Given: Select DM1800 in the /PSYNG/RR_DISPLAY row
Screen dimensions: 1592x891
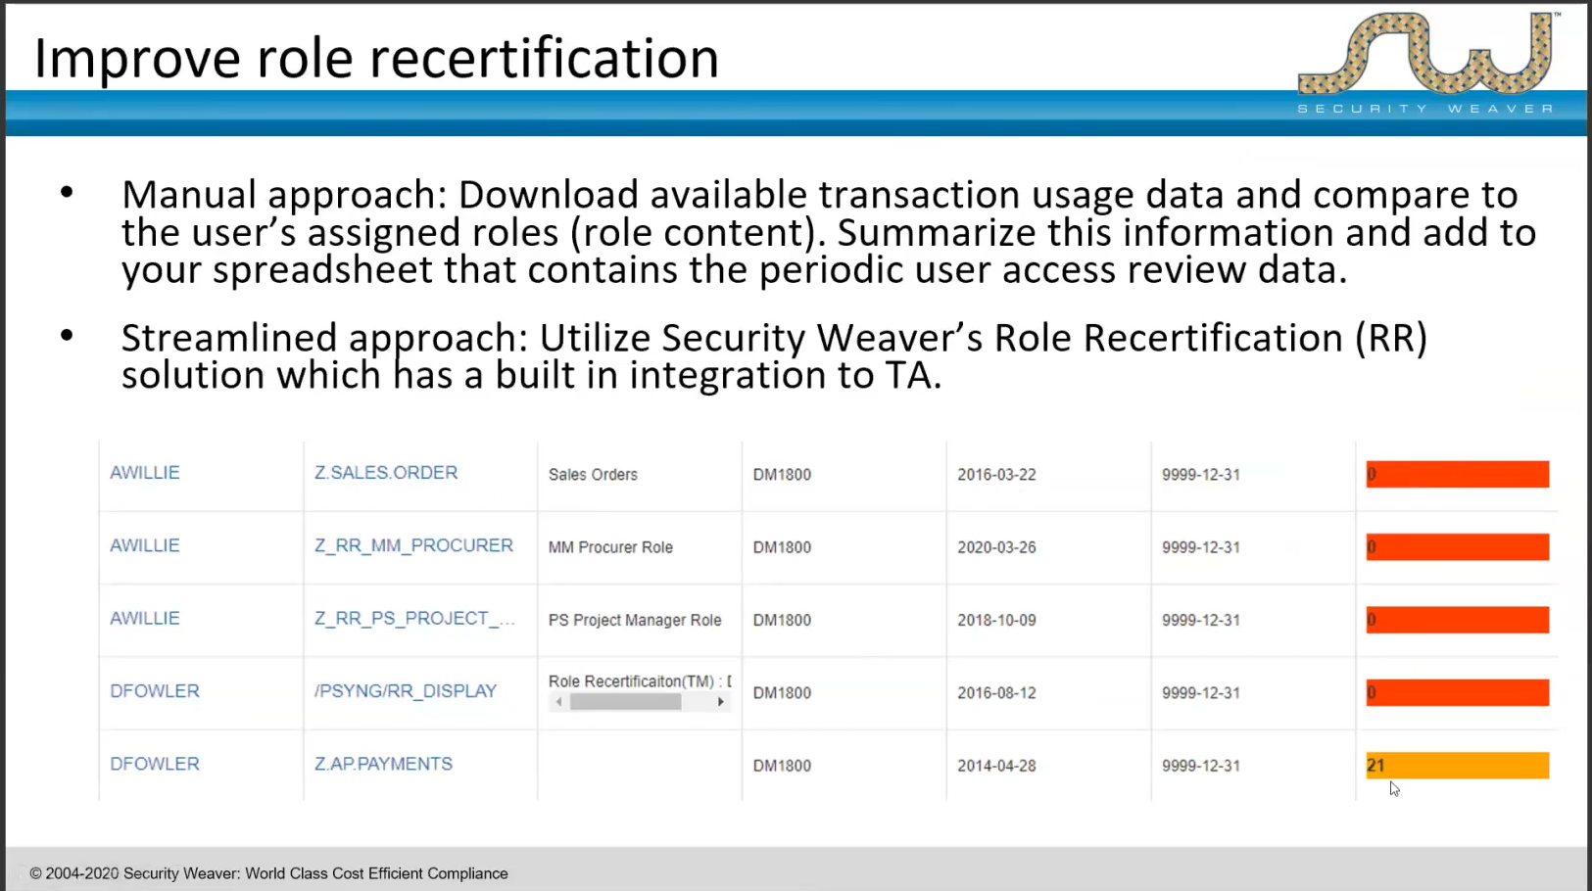Looking at the screenshot, I should point(782,693).
